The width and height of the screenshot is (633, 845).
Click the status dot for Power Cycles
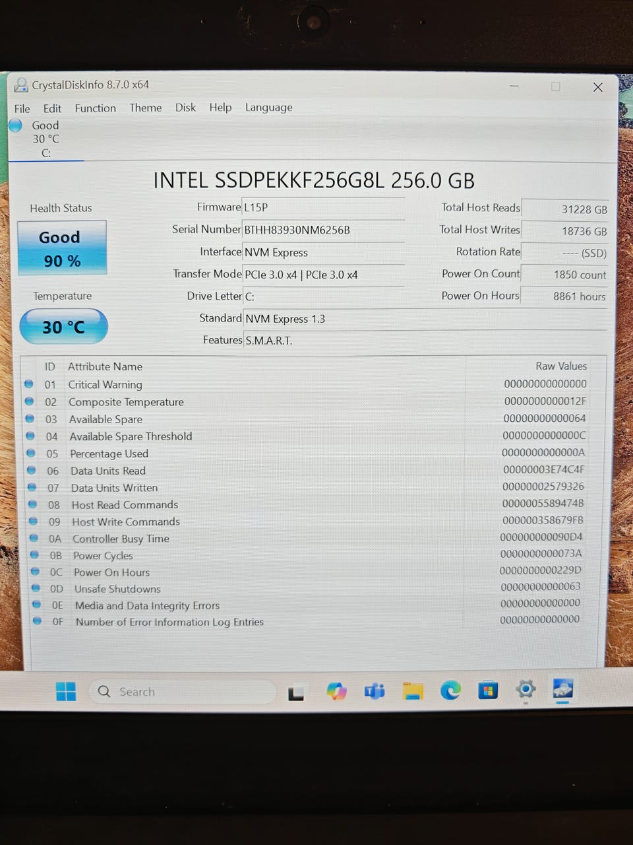click(35, 554)
